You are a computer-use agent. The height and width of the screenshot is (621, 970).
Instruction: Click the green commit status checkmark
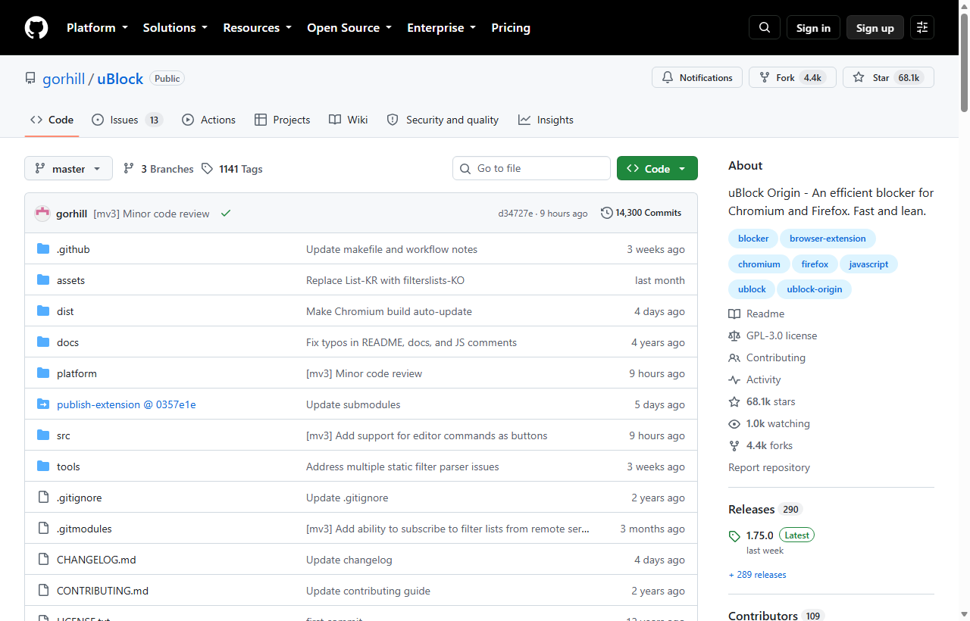(x=226, y=214)
